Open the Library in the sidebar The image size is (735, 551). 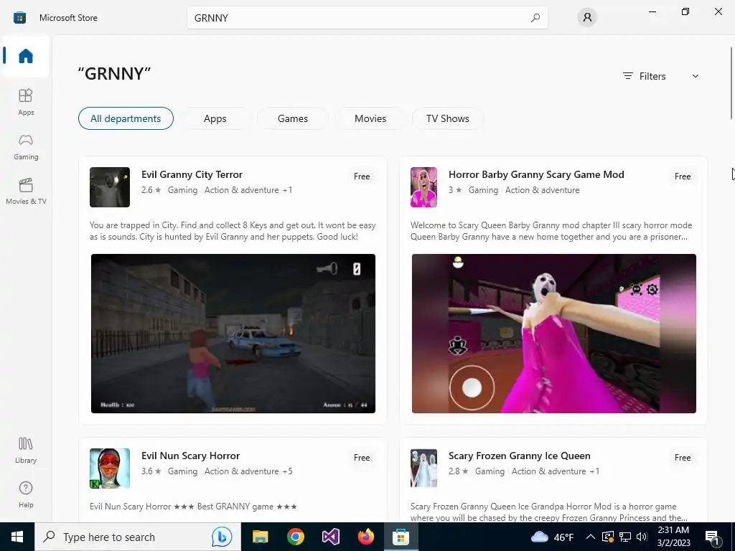click(x=26, y=451)
